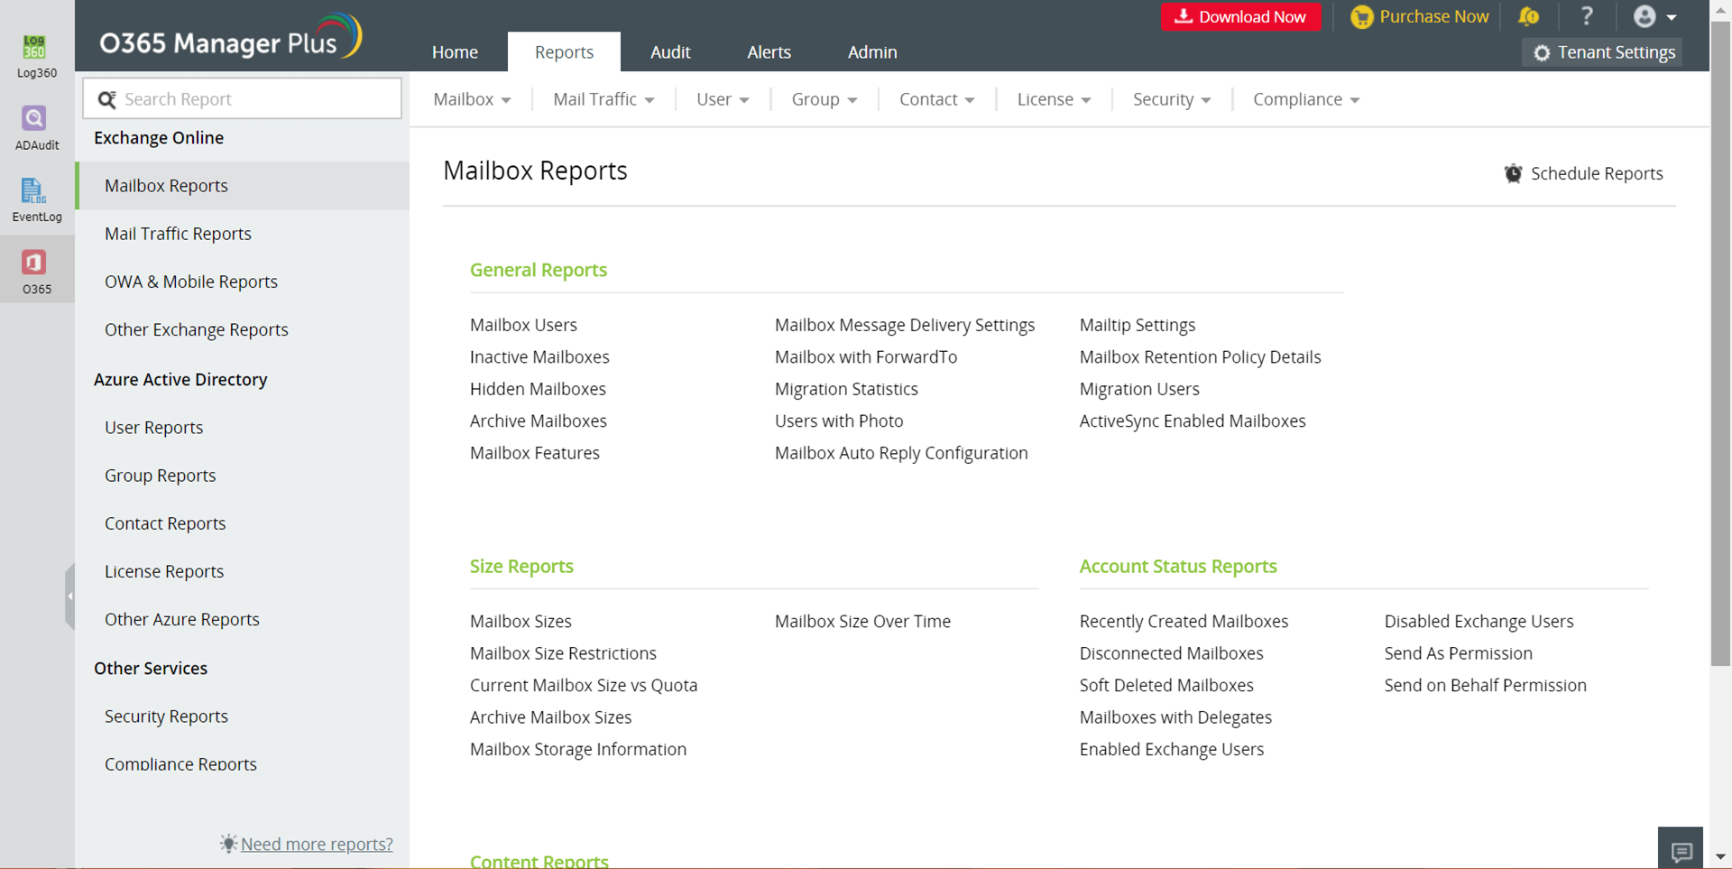
Task: Open the Admin tab
Action: [872, 52]
